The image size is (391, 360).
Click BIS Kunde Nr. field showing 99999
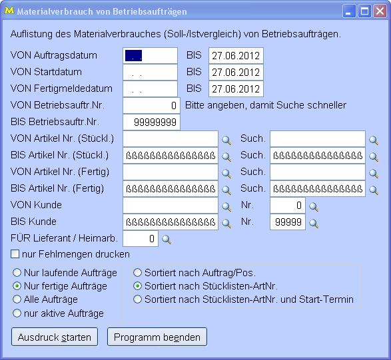(288, 222)
